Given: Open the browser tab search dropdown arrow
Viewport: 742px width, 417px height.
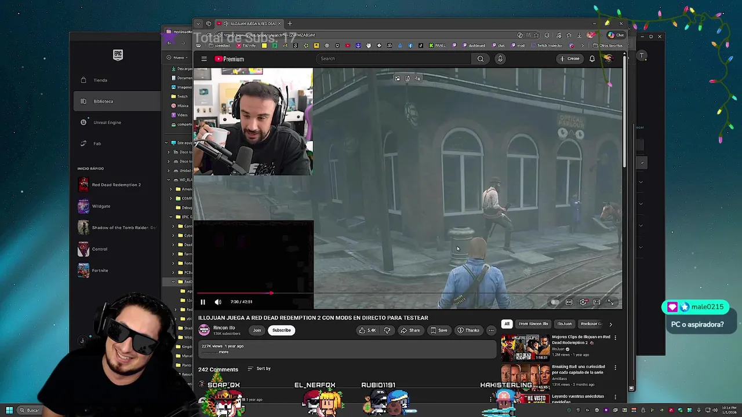Looking at the screenshot, I should [x=199, y=24].
